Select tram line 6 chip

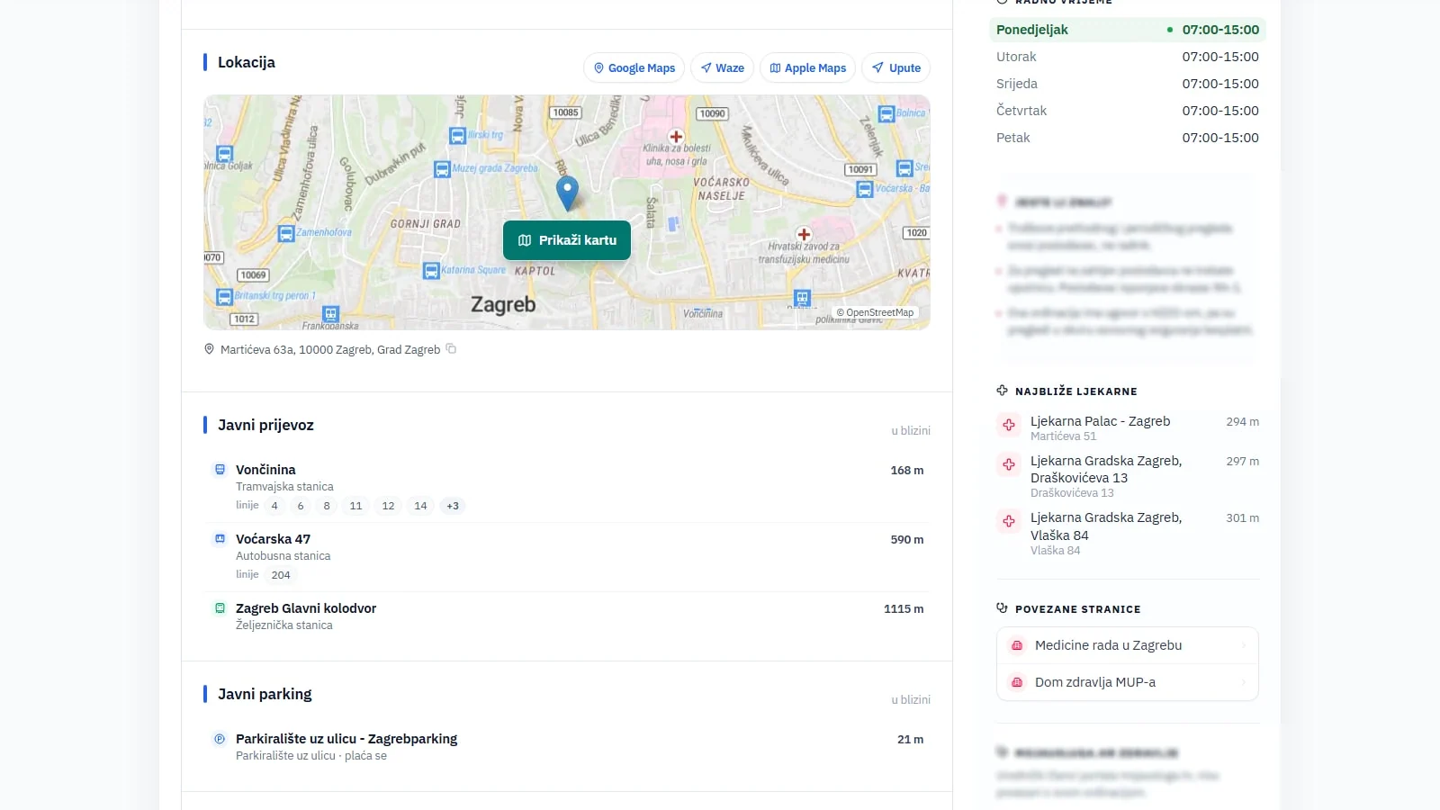(x=301, y=506)
